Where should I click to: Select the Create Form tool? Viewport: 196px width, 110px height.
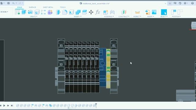coord(50,12)
